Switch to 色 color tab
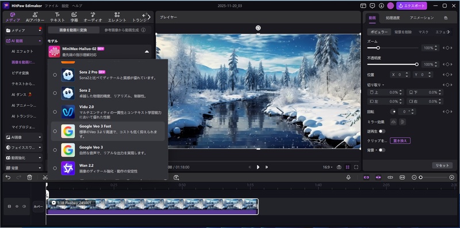The height and width of the screenshot is (228, 460). coord(446,18)
